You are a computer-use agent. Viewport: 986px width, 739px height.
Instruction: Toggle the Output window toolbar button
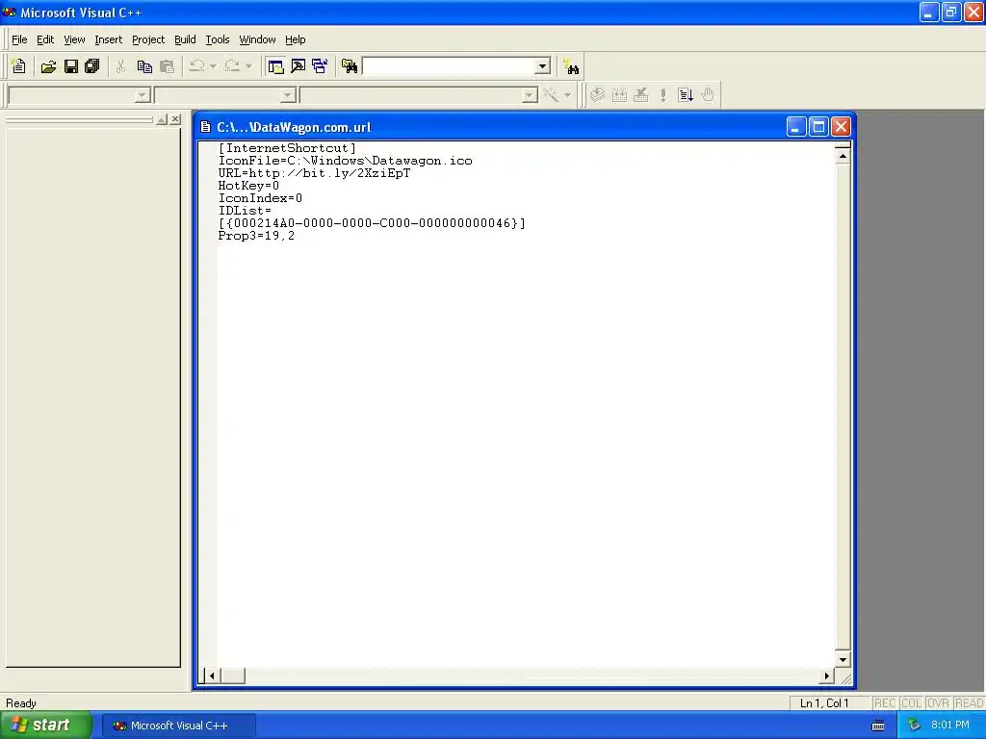tap(298, 66)
